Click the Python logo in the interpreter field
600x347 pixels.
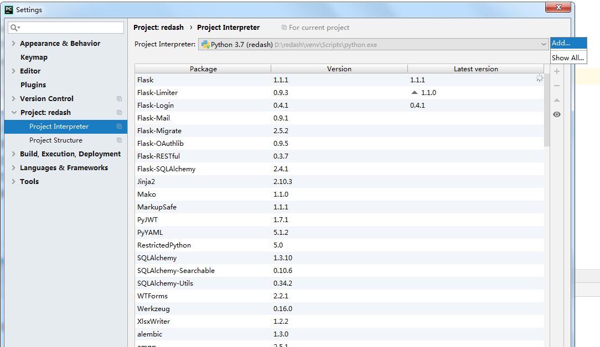206,44
